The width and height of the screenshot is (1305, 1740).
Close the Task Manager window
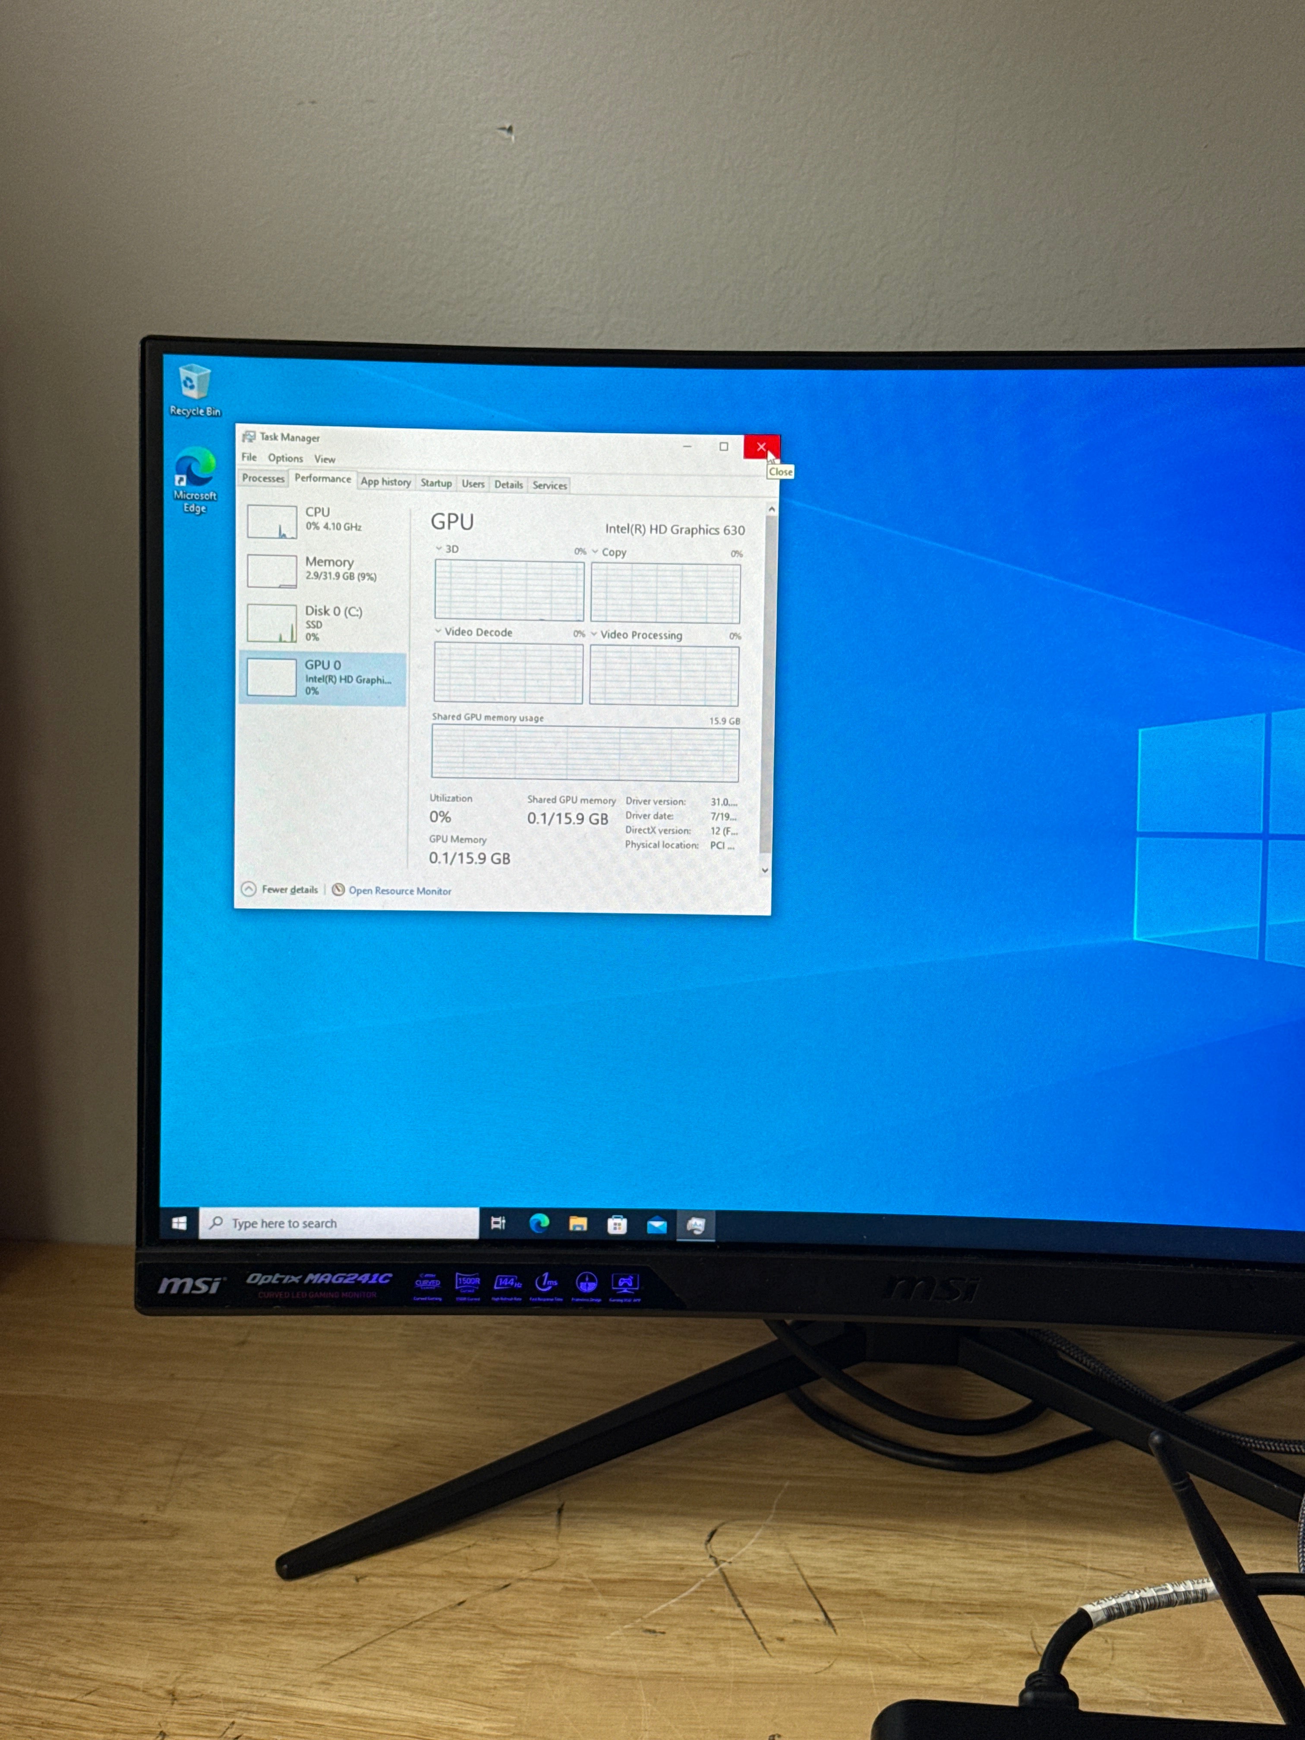pos(761,447)
